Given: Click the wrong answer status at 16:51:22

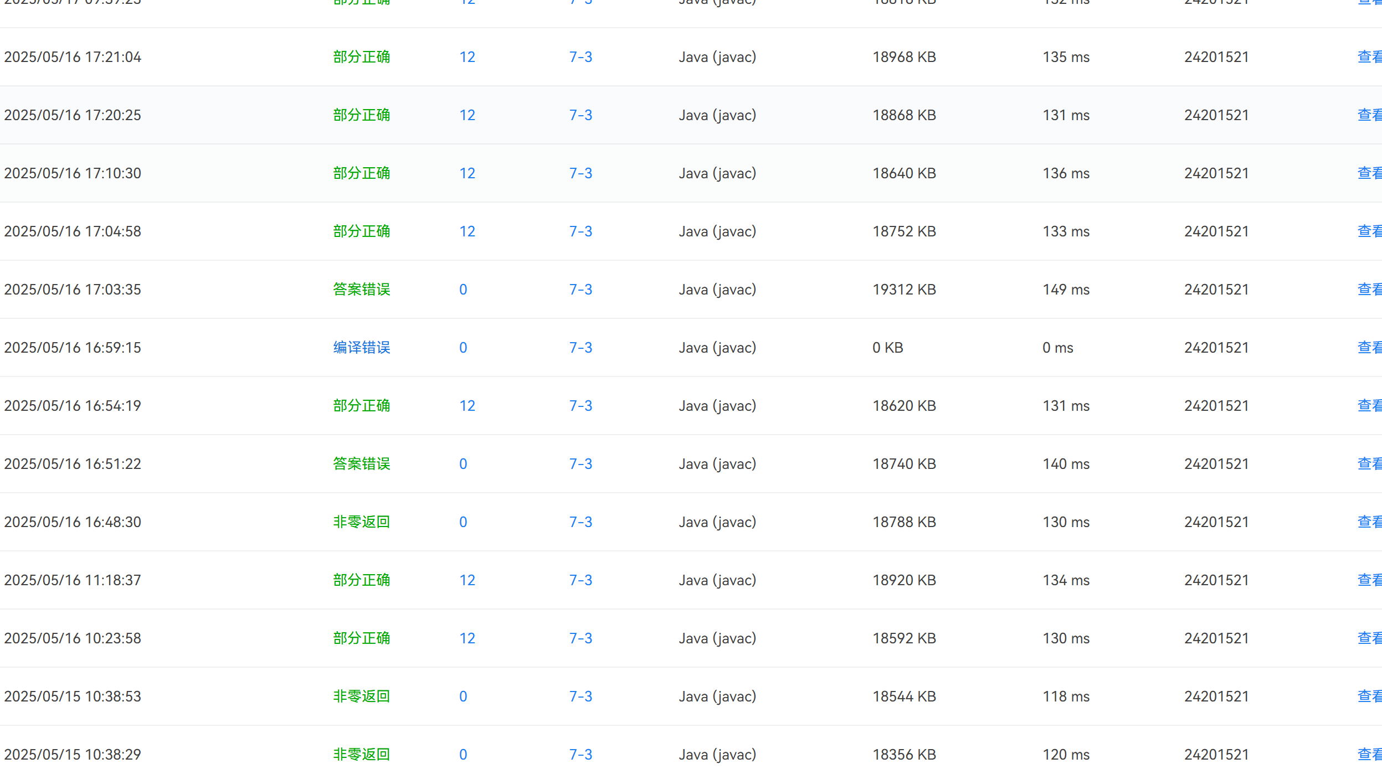Looking at the screenshot, I should [361, 464].
